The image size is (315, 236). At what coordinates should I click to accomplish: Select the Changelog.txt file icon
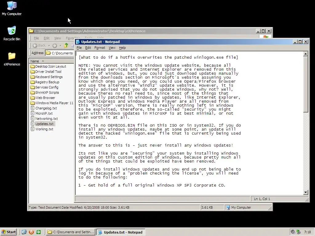coord(33,108)
